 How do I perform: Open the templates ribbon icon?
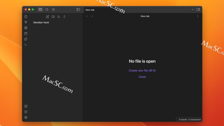tap(26, 39)
